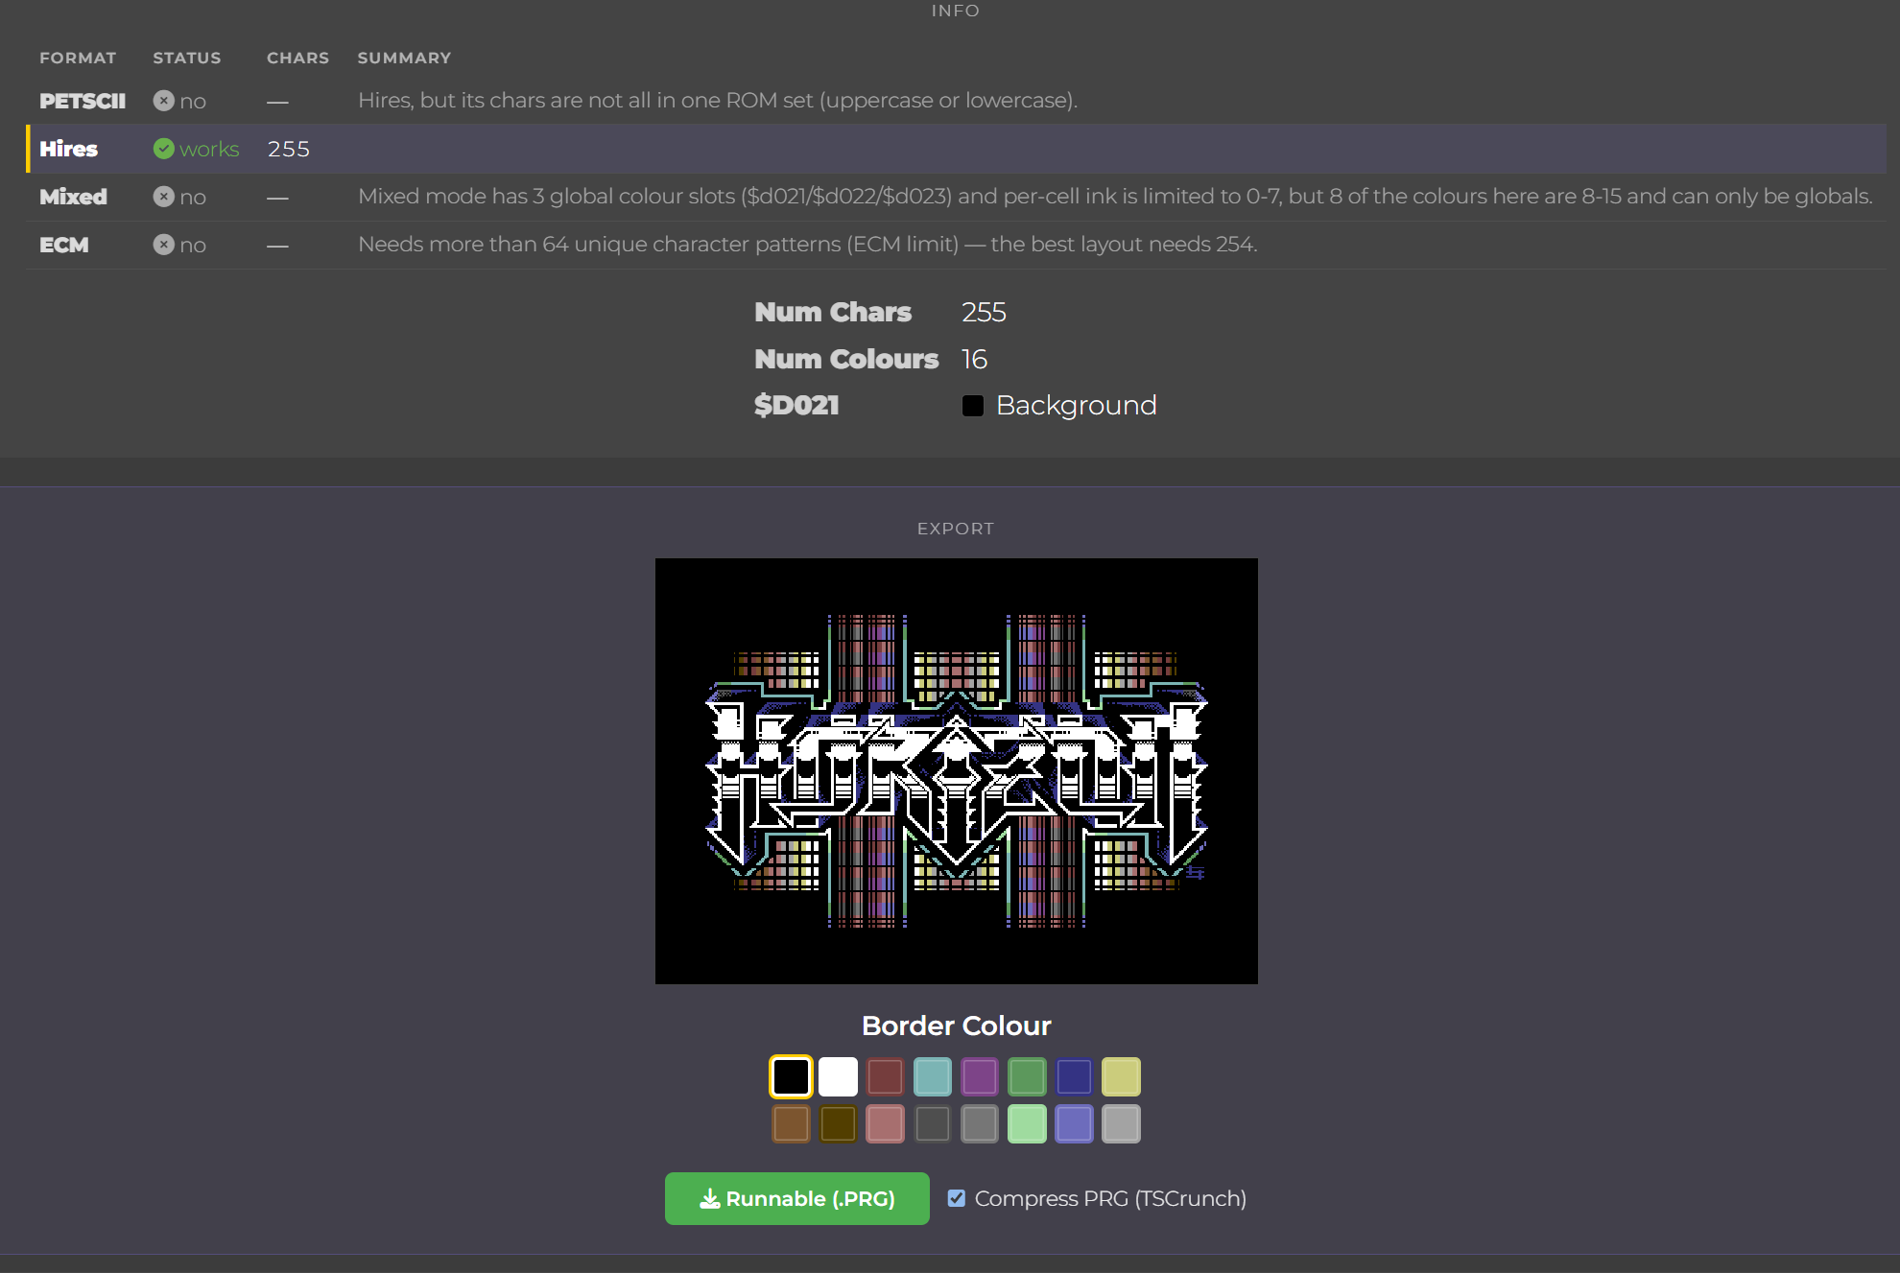Click the export preview image
1900x1273 pixels.
click(957, 771)
